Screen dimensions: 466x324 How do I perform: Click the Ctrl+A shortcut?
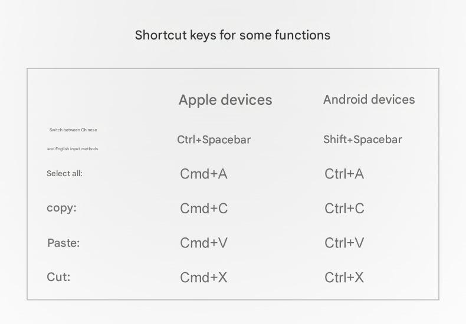click(344, 174)
